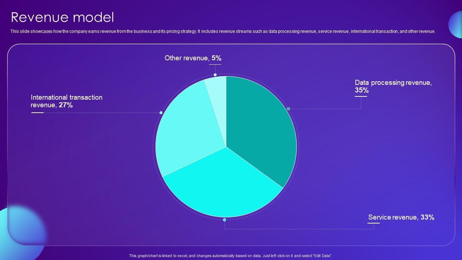The image size is (462, 260).
Task: Click the "International transaction revenue, 27%" label
Action: [66, 101]
